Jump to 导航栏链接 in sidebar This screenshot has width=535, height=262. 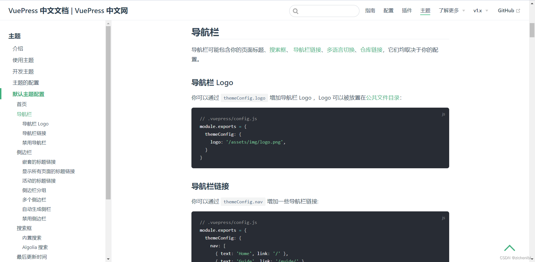[x=34, y=133]
